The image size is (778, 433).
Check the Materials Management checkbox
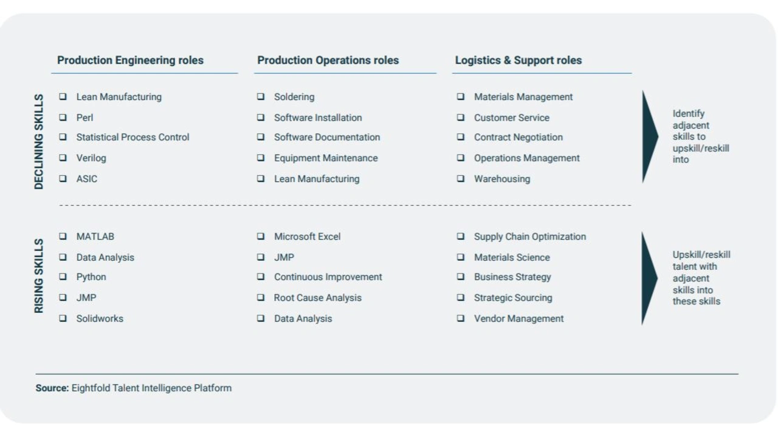point(461,96)
